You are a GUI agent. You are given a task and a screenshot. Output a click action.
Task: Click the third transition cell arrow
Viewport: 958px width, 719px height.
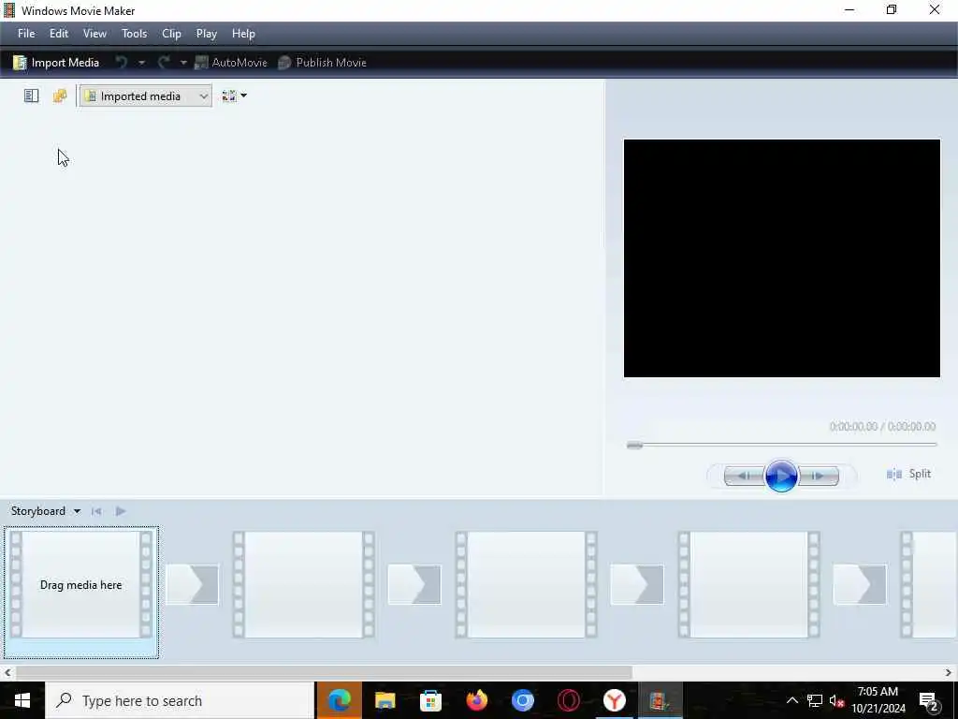[x=637, y=584]
